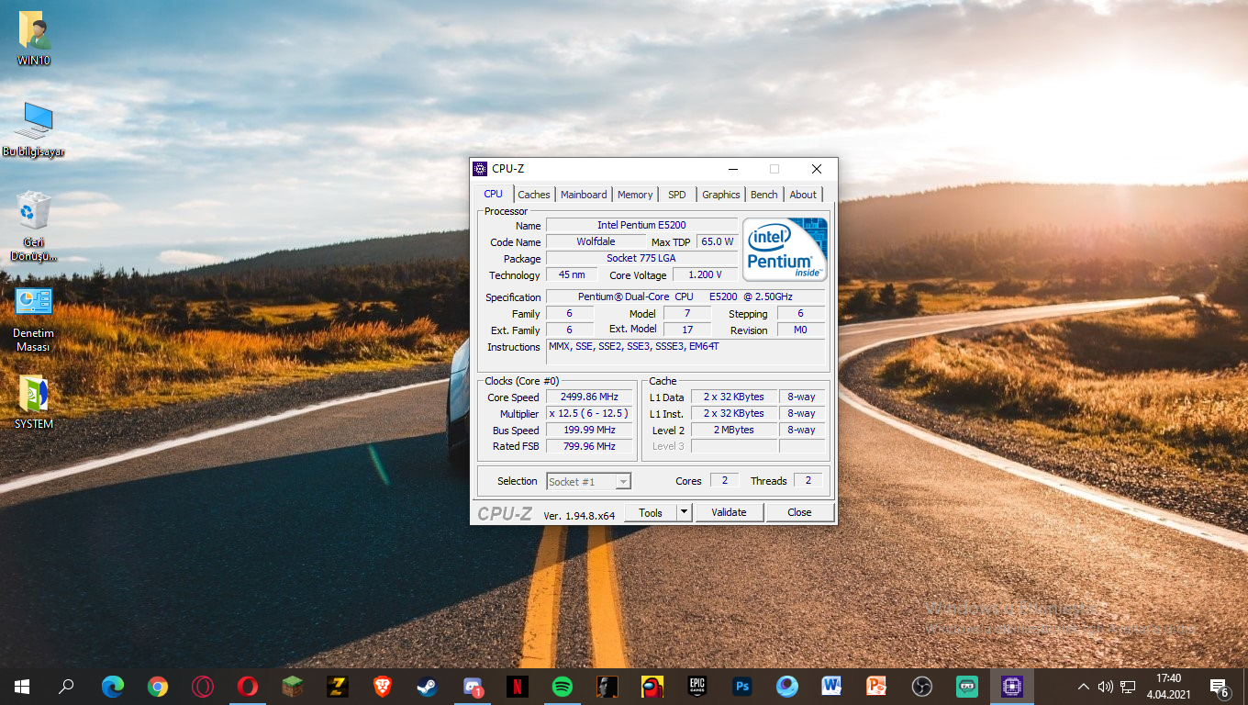Open taskbar search magnifier
This screenshot has height=705, width=1248.
[66, 687]
